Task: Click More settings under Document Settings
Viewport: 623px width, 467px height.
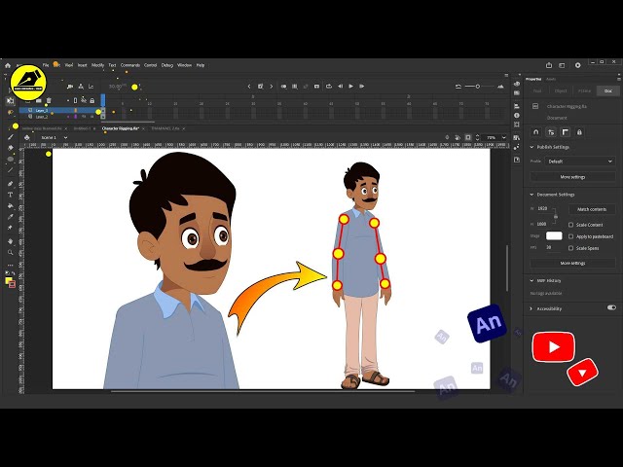Action: coord(572,263)
